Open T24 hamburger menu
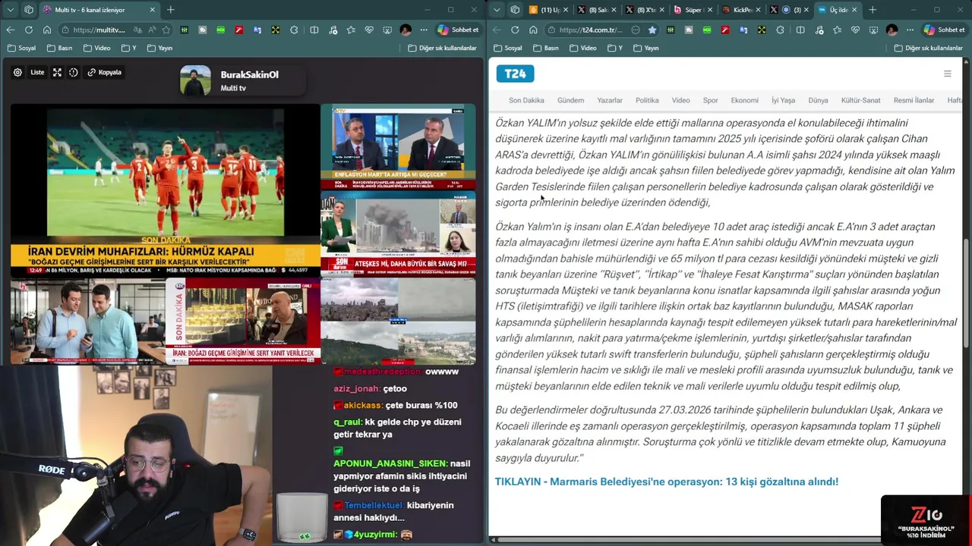Screen dimensions: 972x546 click(x=947, y=74)
